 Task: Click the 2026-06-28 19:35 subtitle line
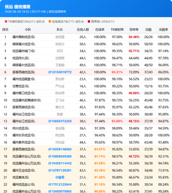pyautogui.click(x=35, y=12)
